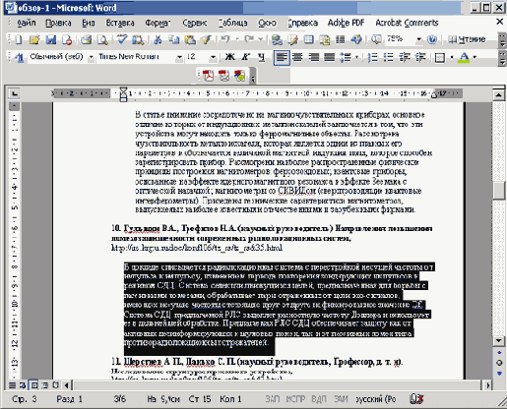Open the Columns button
This screenshot has width=507, height=409.
[341, 39]
